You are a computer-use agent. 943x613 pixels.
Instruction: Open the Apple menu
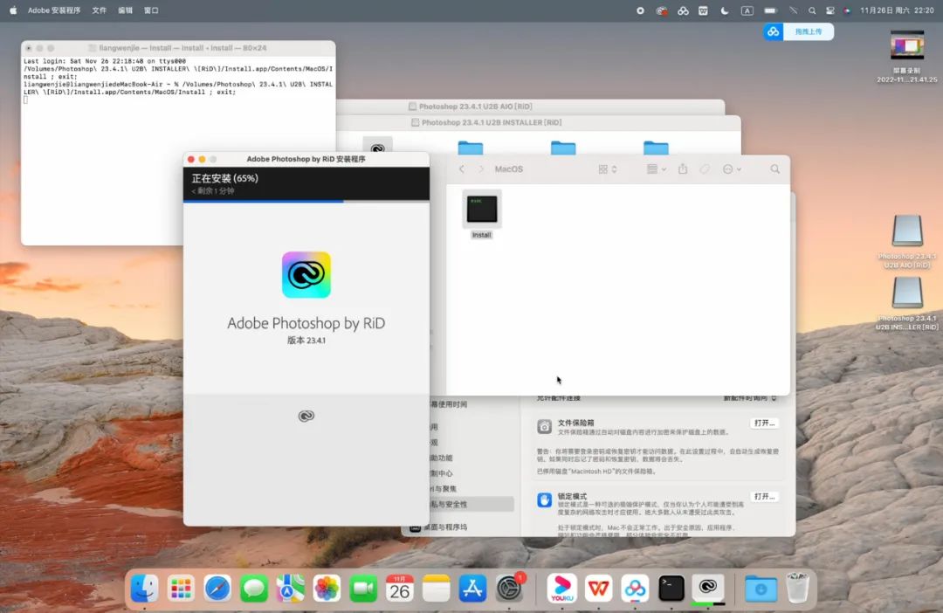point(13,10)
